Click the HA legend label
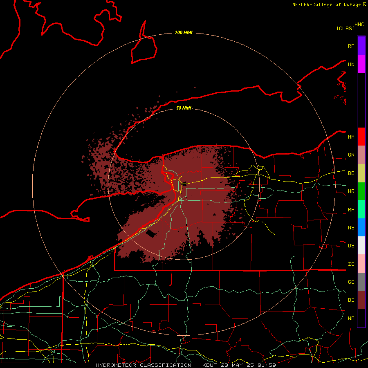The width and height of the screenshot is (368, 368). pyautogui.click(x=351, y=137)
